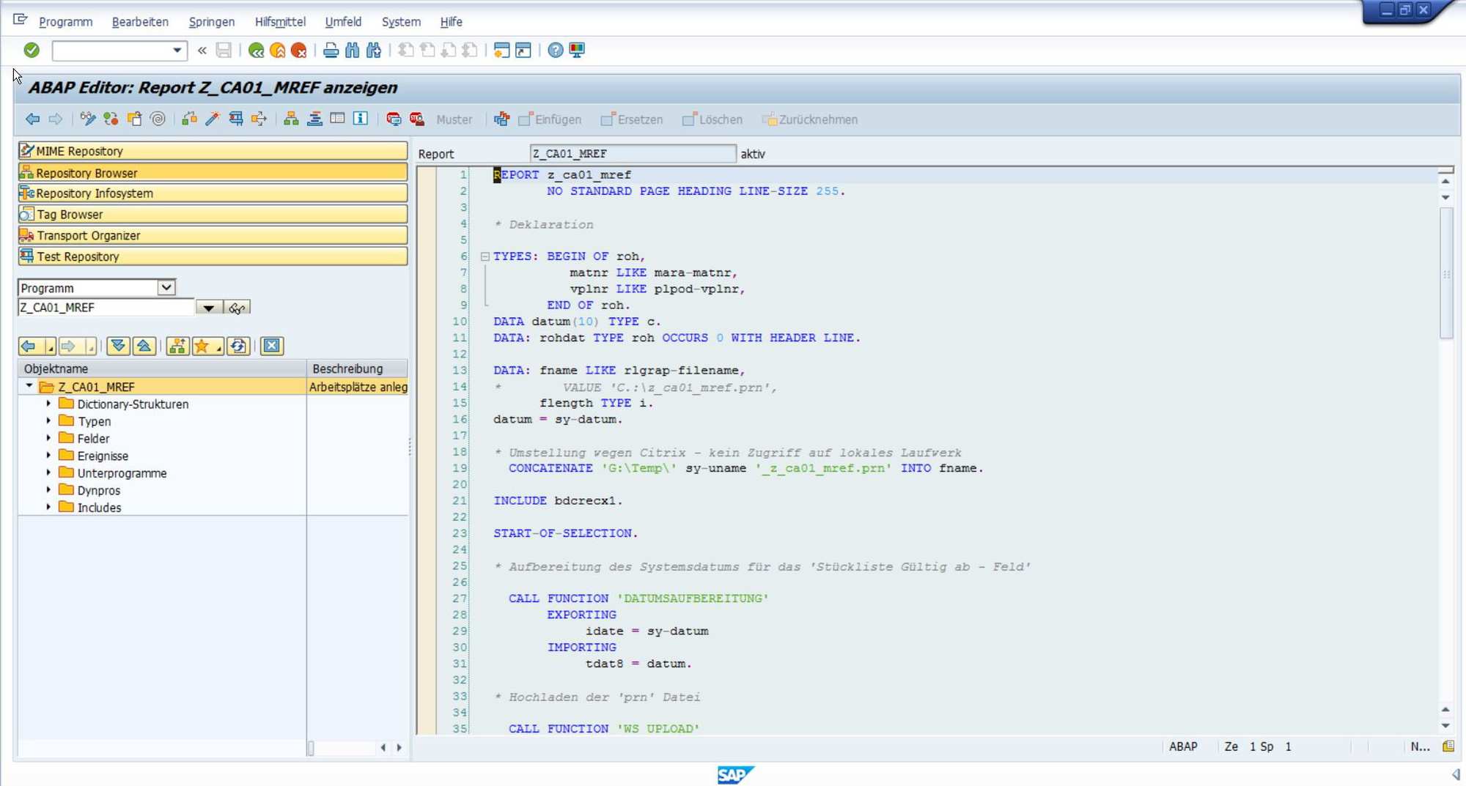Open the Programm menu
The height and width of the screenshot is (786, 1466).
coord(65,21)
